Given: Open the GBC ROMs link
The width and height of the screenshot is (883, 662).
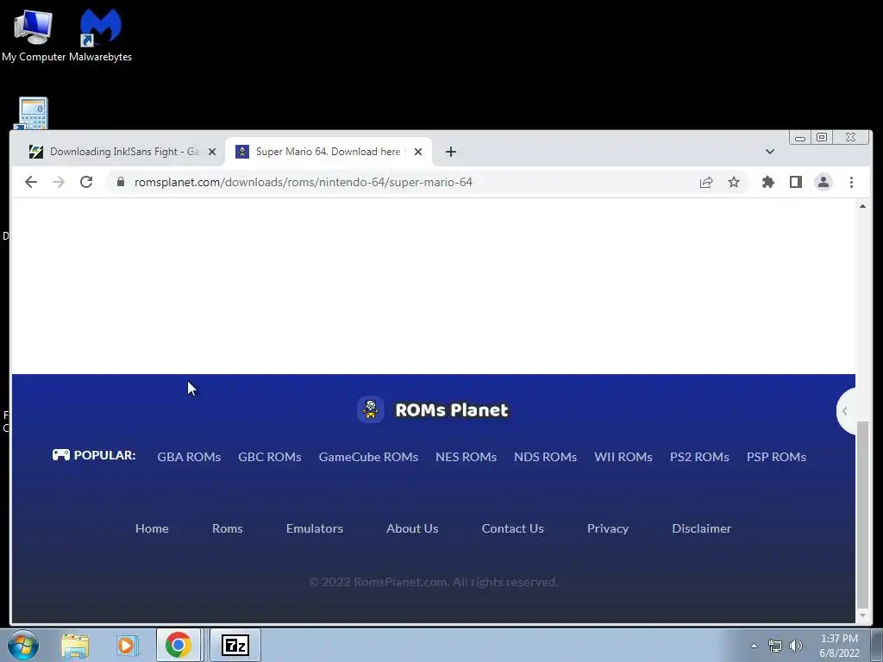Looking at the screenshot, I should (x=270, y=457).
